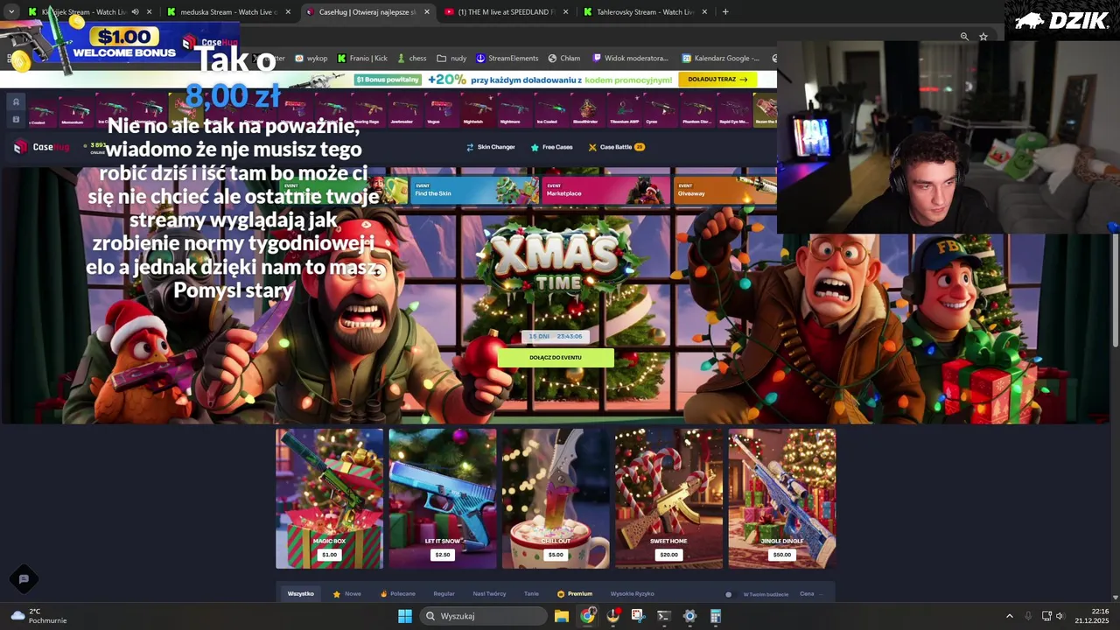
Task: Open the SWEET HOME $20.00 case
Action: click(x=668, y=499)
